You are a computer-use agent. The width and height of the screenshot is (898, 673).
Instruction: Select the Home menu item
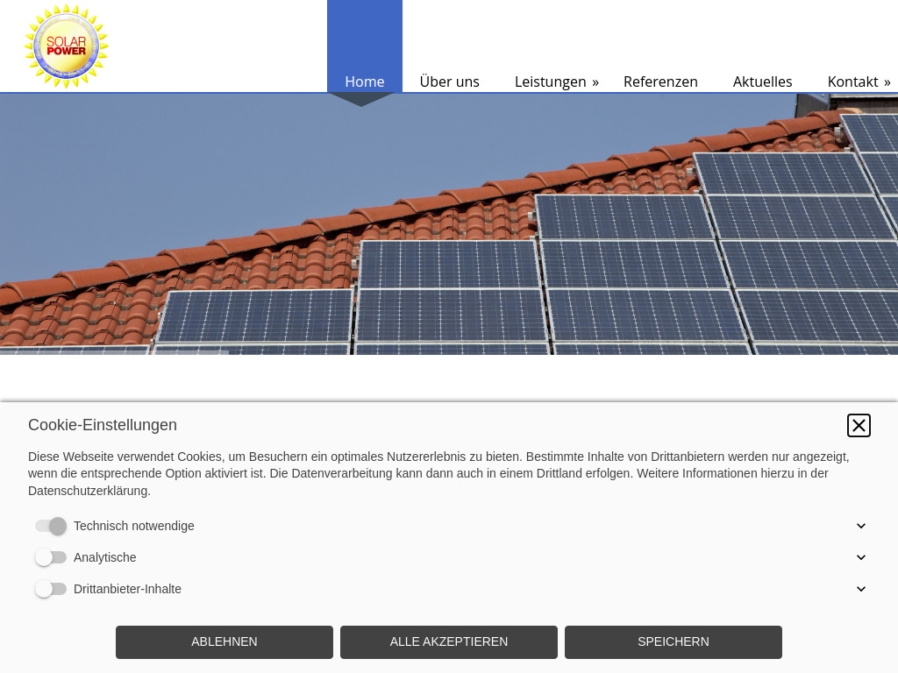click(365, 81)
